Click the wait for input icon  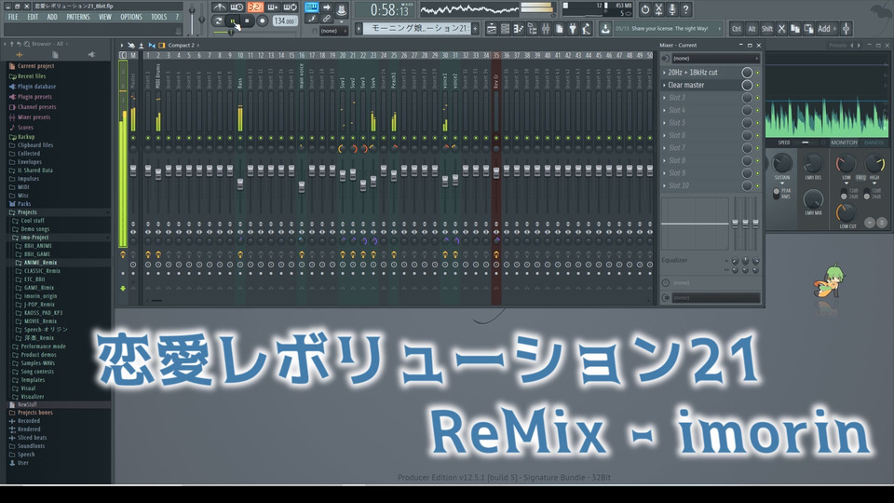[237, 7]
